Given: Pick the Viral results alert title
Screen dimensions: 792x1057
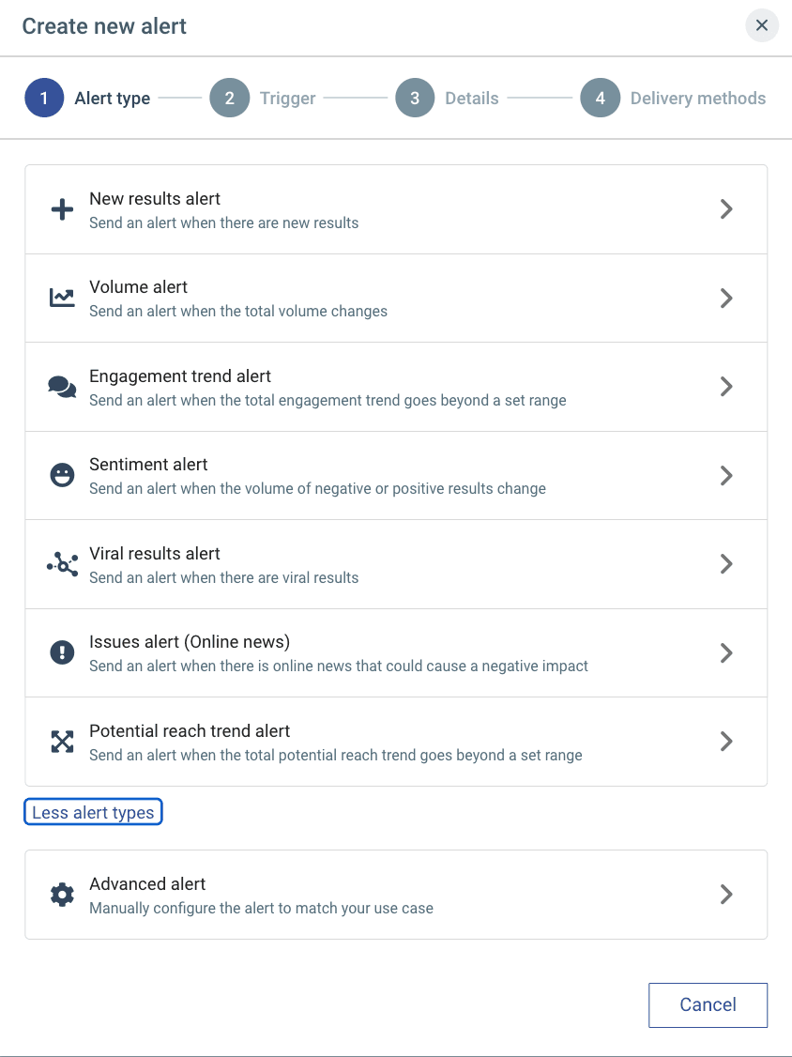Looking at the screenshot, I should (155, 554).
